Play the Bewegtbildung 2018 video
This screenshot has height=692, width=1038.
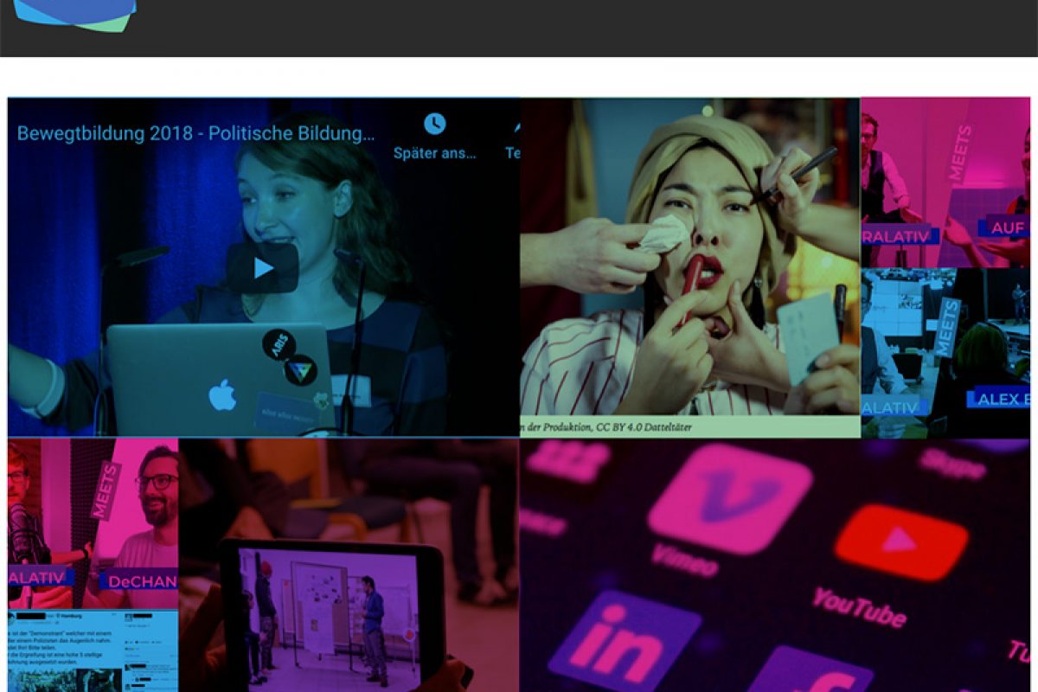point(263,268)
